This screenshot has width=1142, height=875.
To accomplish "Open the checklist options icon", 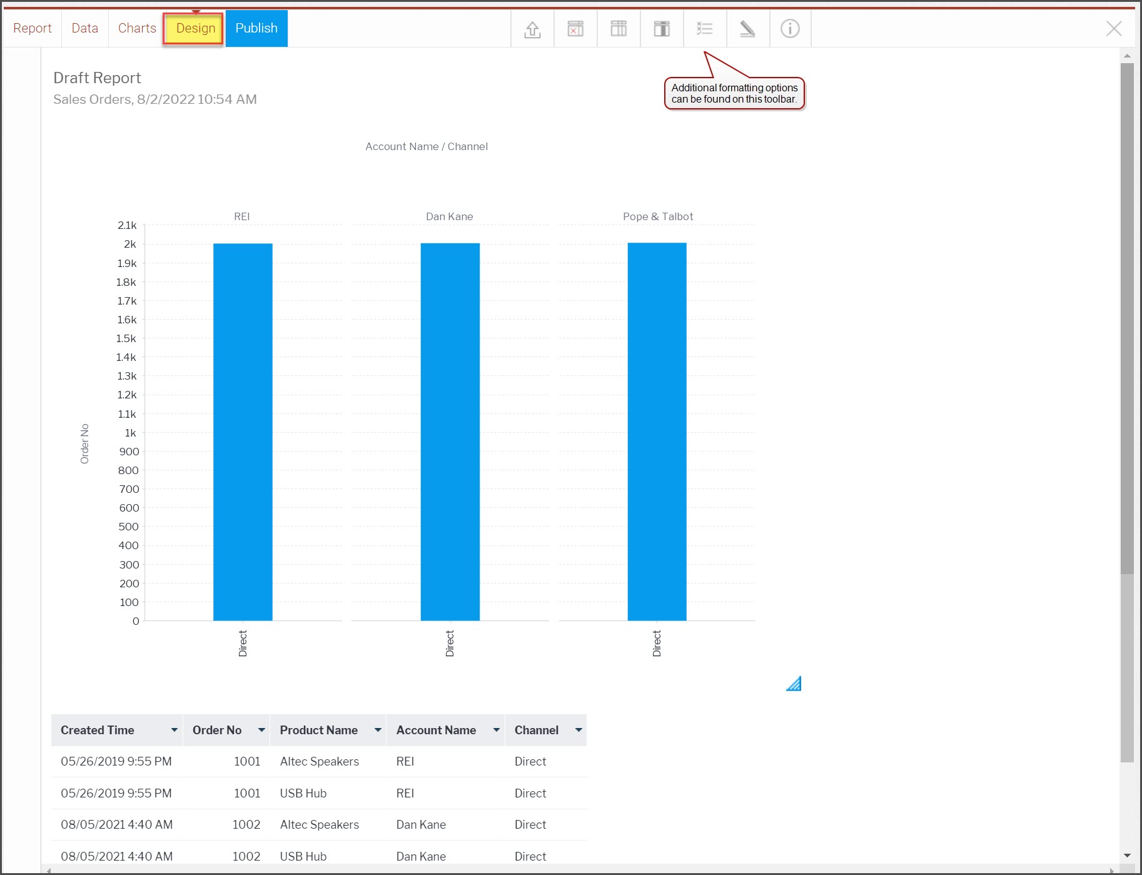I will 705,29.
